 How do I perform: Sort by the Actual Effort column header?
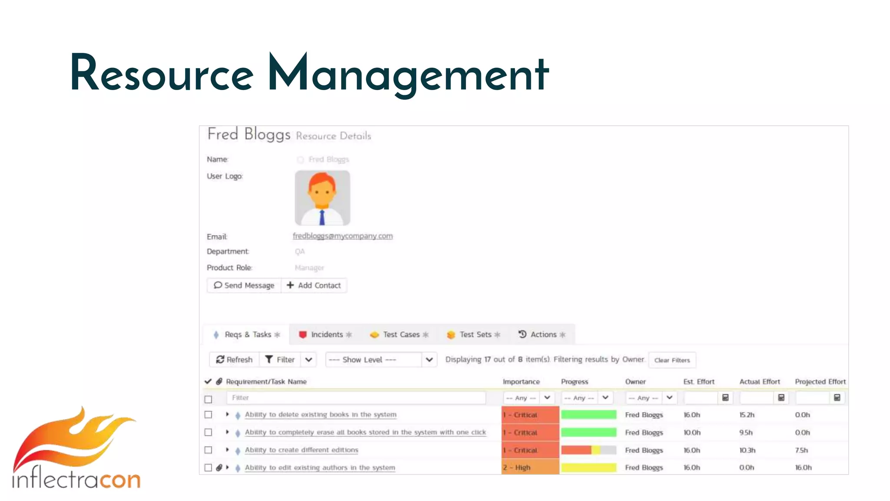point(760,381)
